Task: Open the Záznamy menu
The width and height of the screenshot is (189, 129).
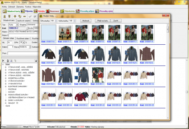Action: click(x=20, y=7)
